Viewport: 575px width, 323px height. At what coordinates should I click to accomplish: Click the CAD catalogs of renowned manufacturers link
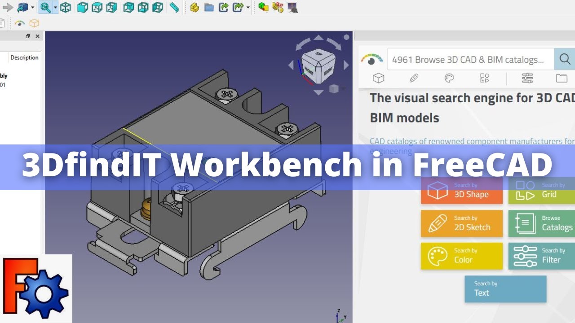click(472, 146)
